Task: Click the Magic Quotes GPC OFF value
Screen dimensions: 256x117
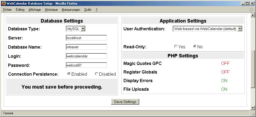Action: pos(225,64)
